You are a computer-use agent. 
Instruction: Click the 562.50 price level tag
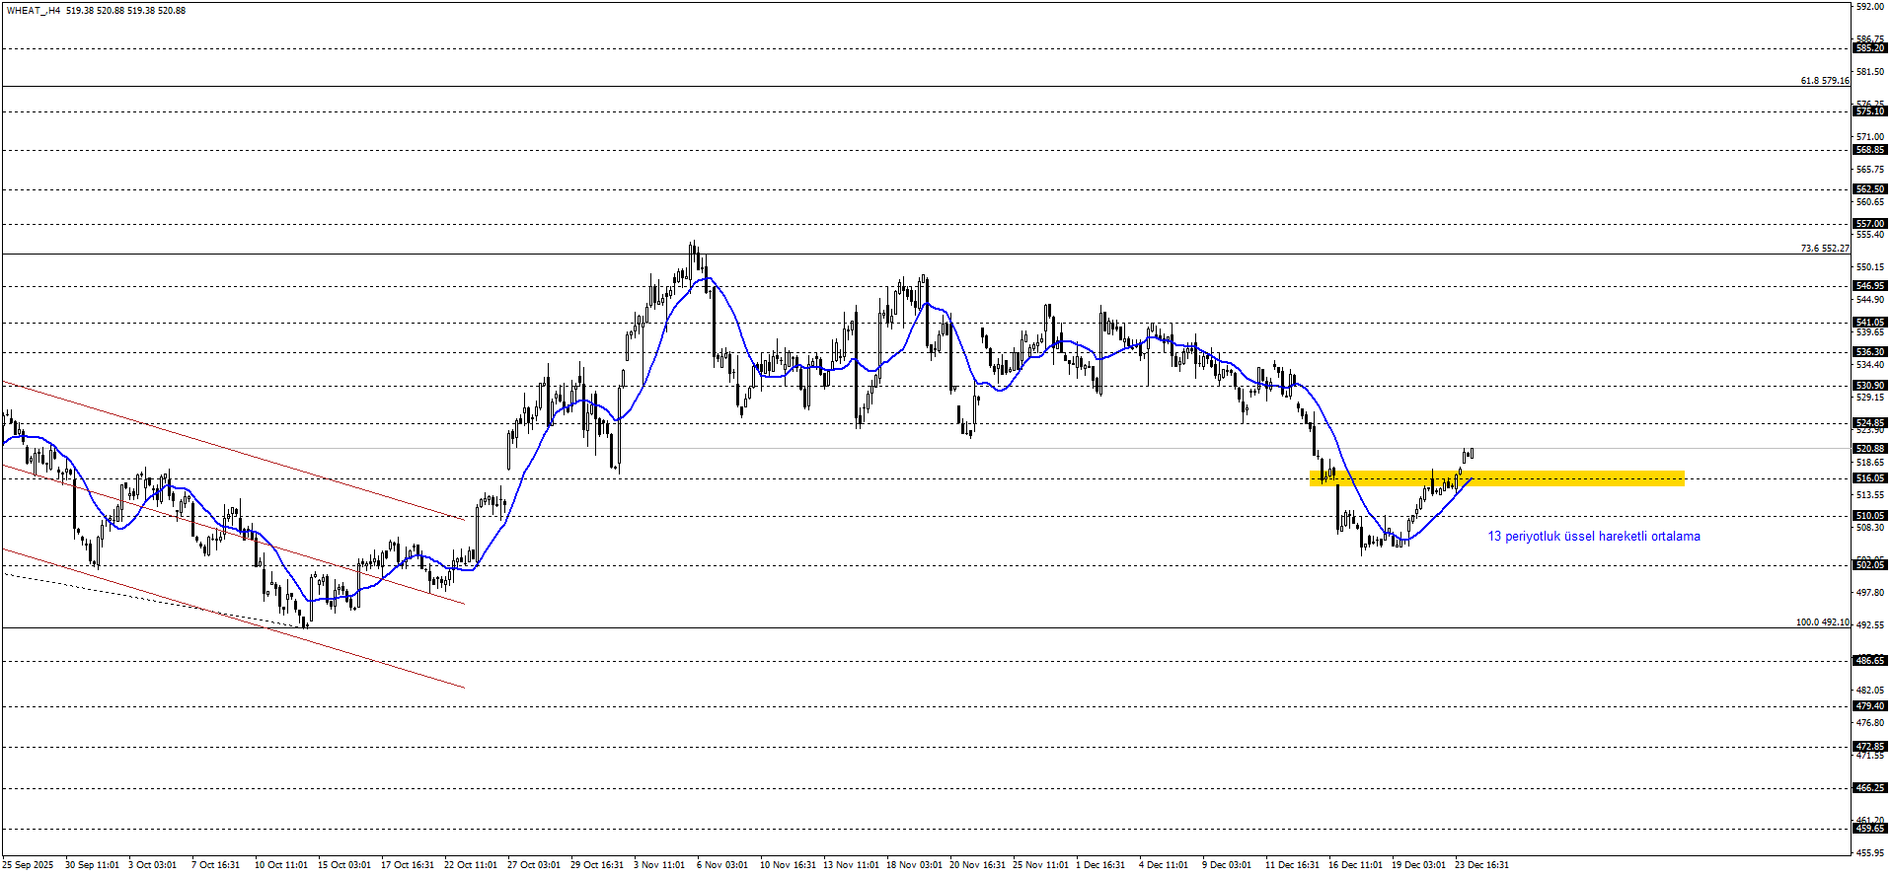point(1870,189)
